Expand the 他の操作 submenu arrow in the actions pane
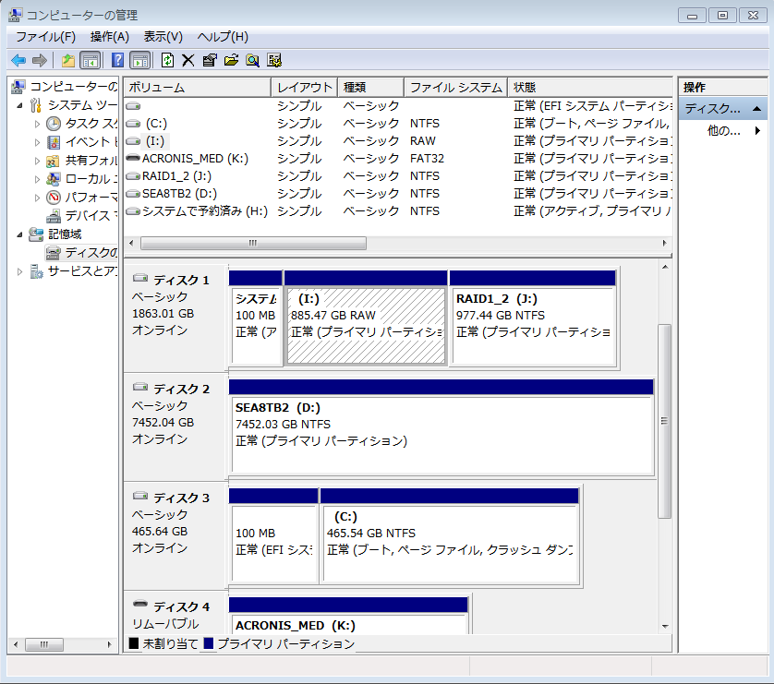The width and height of the screenshot is (774, 684). coord(757,131)
